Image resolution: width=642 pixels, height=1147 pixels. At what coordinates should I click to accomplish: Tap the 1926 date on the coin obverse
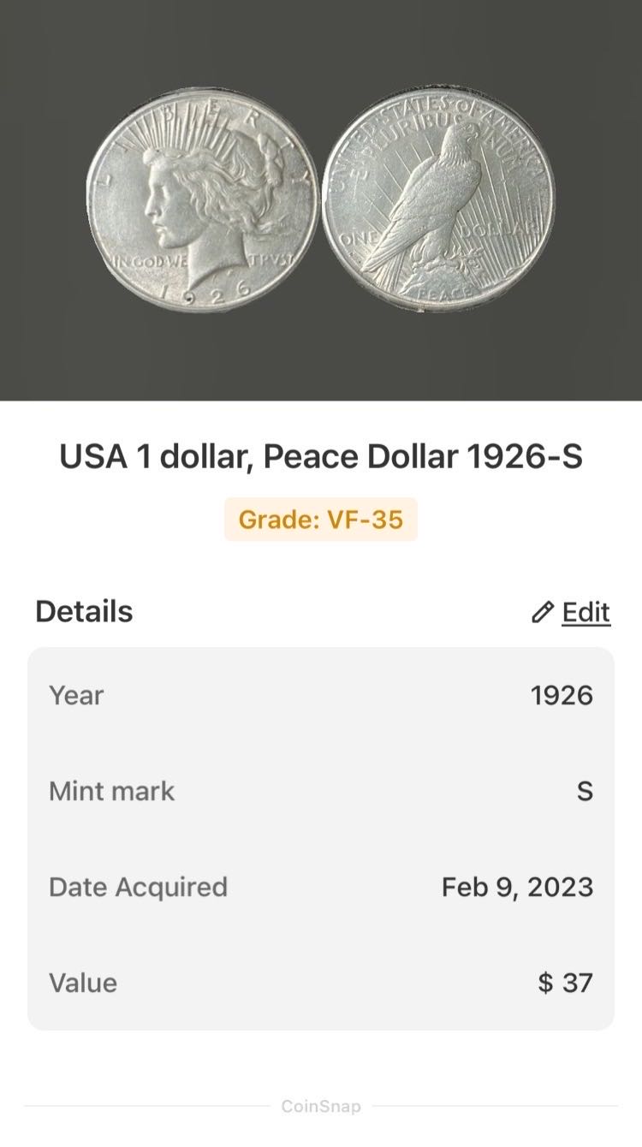point(204,294)
